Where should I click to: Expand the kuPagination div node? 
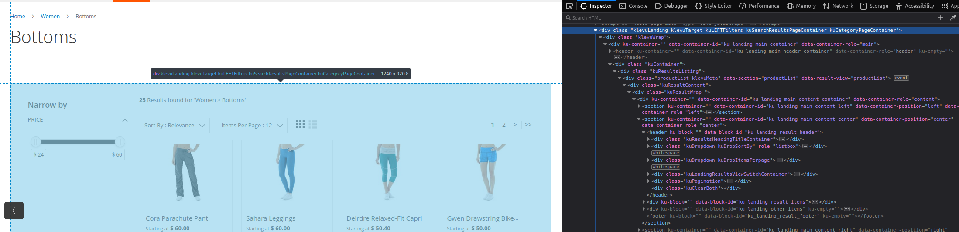[x=648, y=181]
